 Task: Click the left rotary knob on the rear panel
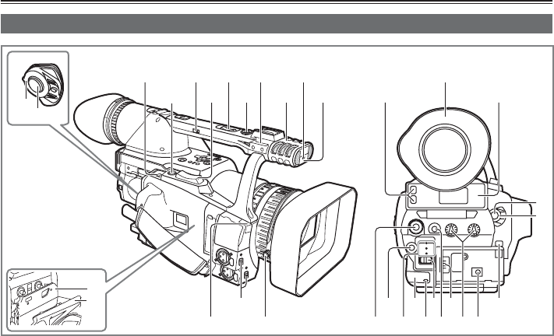click(x=451, y=229)
